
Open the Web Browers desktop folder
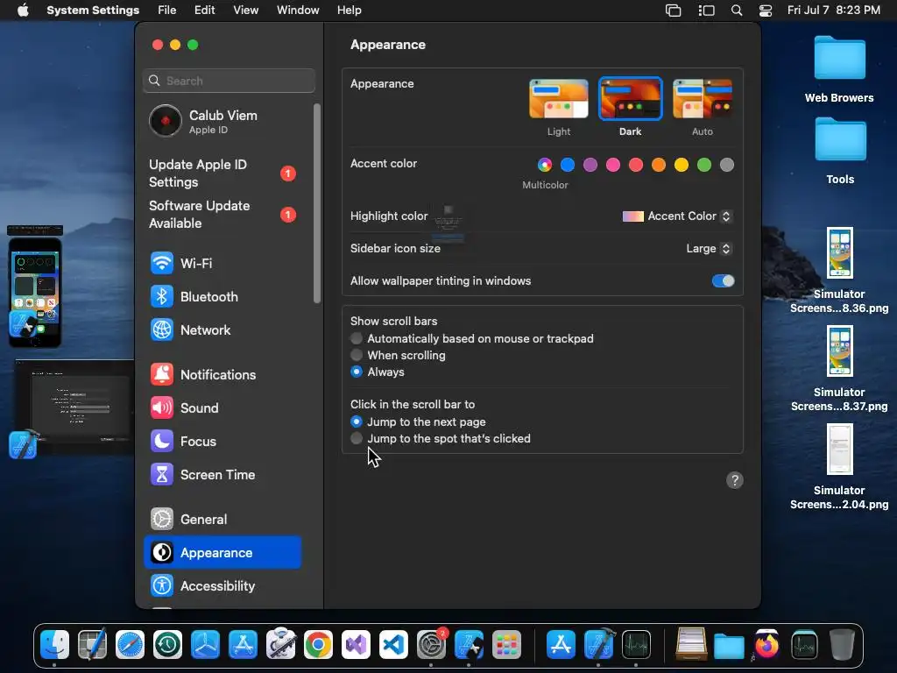pyautogui.click(x=839, y=68)
